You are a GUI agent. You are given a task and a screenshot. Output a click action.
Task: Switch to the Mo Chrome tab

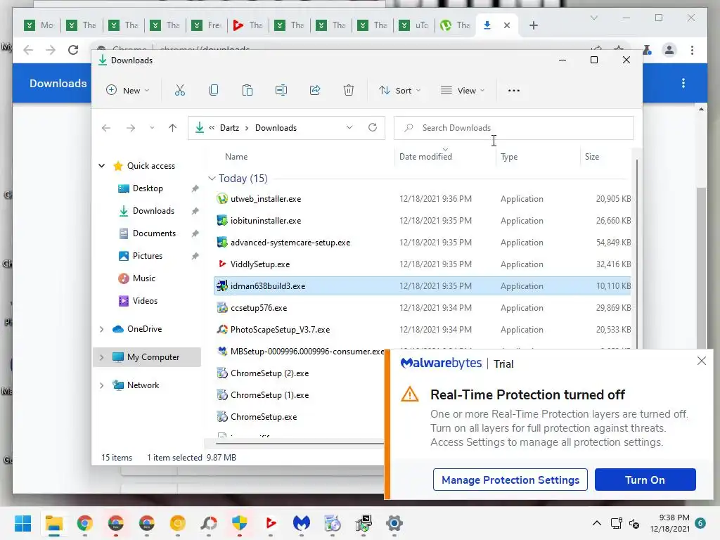pos(39,25)
